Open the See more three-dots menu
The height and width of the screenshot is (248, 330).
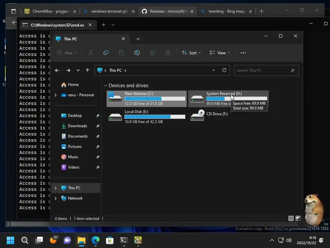point(243,53)
